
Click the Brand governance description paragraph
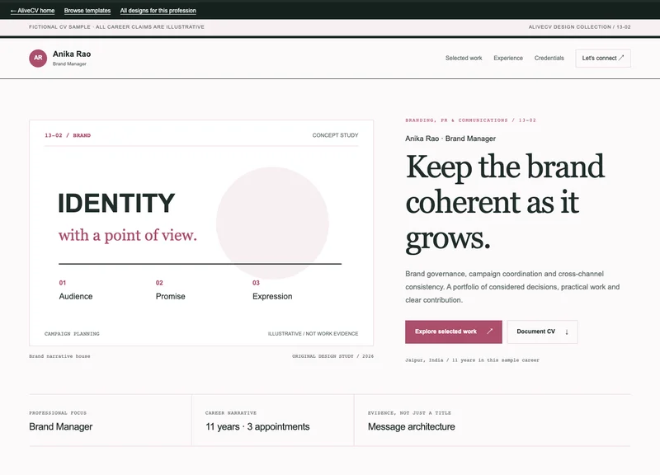[x=512, y=287]
